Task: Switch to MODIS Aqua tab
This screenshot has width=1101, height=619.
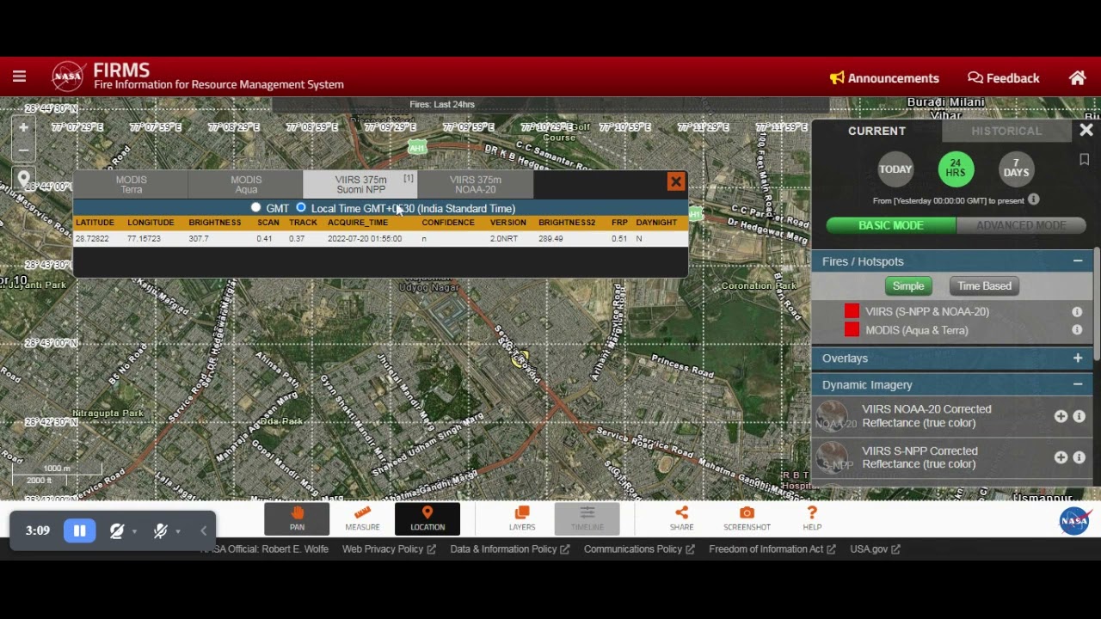Action: [x=246, y=184]
